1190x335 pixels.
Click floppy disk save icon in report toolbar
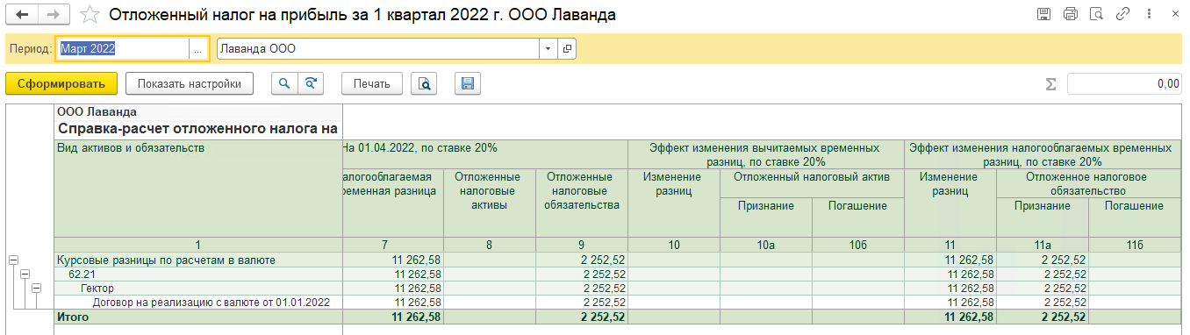point(468,83)
